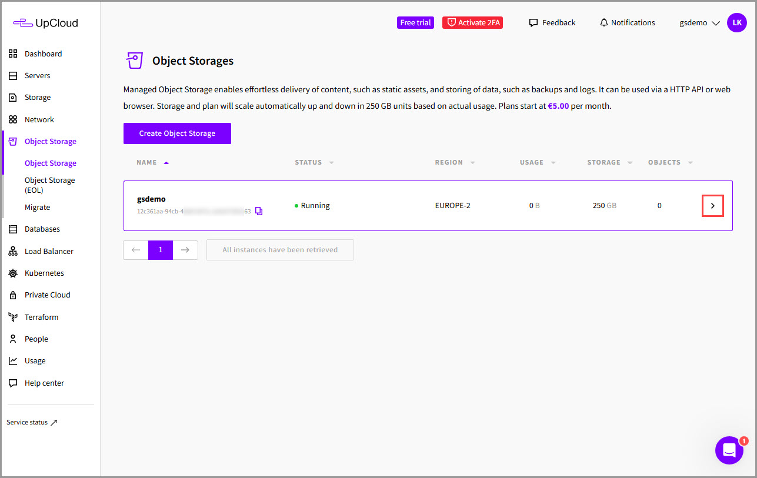Open the Usage menu item
The height and width of the screenshot is (478, 757).
tap(35, 361)
